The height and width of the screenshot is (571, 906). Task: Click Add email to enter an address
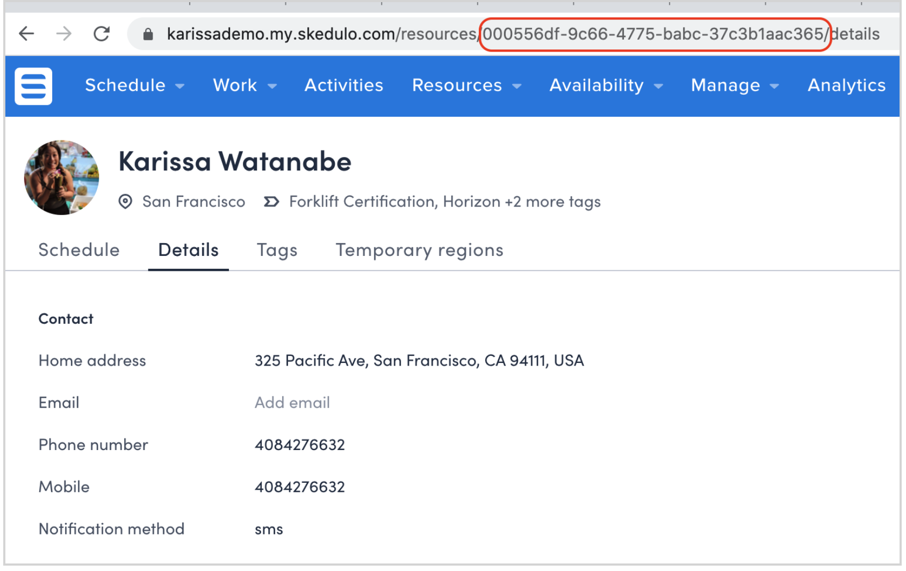point(292,403)
